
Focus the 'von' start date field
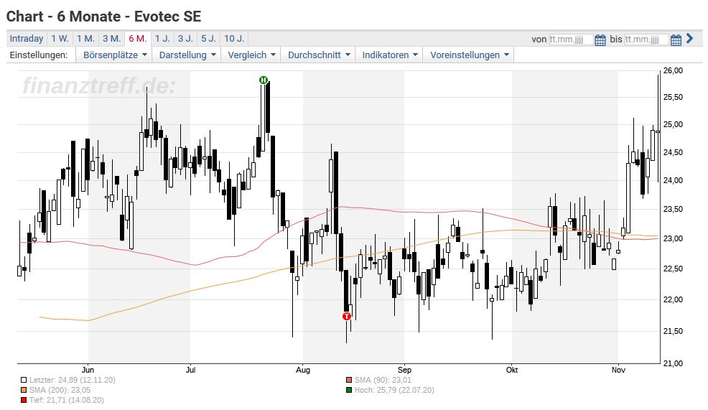[x=571, y=39]
